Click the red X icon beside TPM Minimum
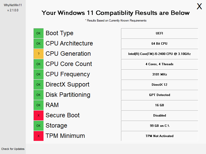Viewport: 206px width, 154px height. [x=38, y=136]
